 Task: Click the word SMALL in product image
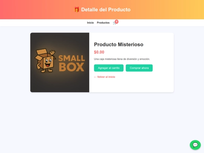click(72, 58)
